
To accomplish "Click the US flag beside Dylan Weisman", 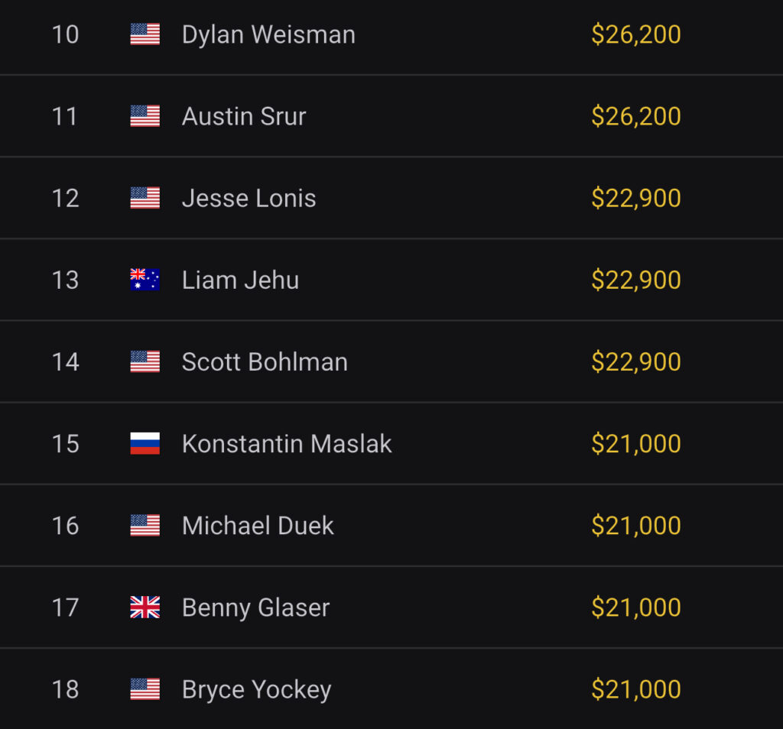I will coord(145,34).
